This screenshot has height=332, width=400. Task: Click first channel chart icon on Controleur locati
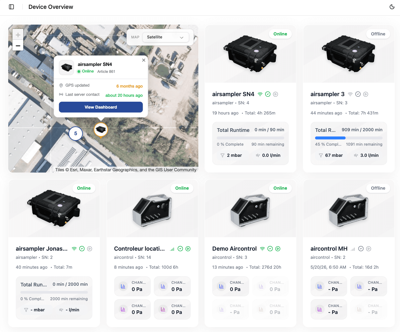(x=123, y=286)
